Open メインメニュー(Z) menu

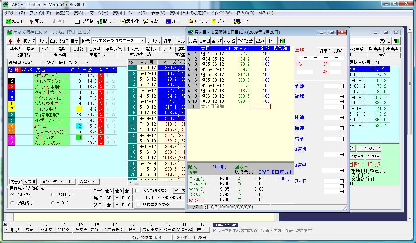click(15, 13)
